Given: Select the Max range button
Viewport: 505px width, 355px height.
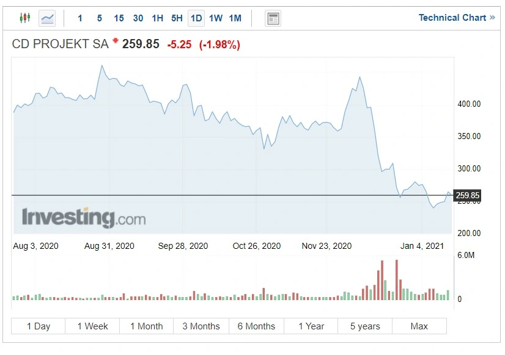Looking at the screenshot, I should point(419,326).
